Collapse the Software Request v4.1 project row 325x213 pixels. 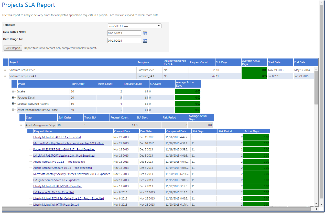pos(5,76)
